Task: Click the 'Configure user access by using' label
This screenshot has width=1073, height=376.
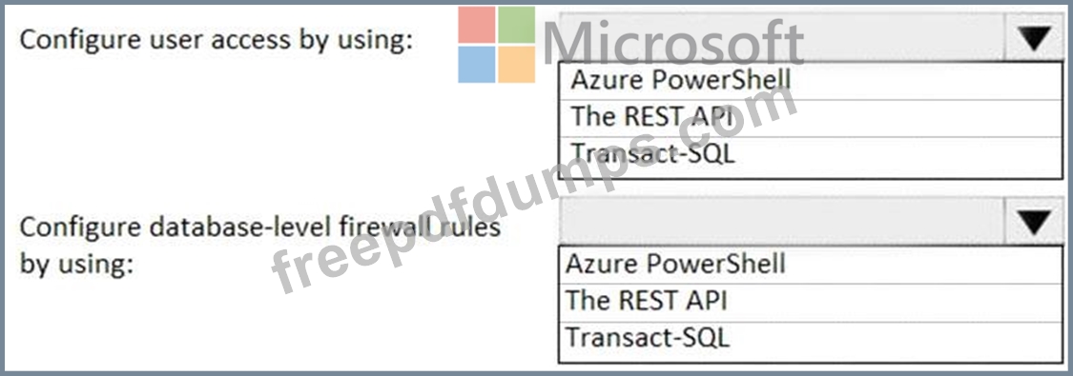Action: tap(217, 40)
